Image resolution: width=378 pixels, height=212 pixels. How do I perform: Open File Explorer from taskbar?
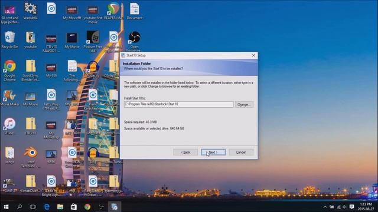[x=60, y=207]
